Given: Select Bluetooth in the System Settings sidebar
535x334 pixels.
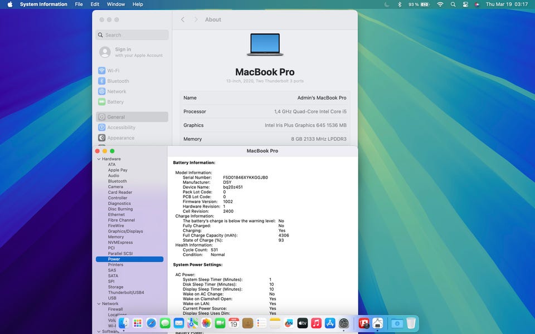Looking at the screenshot, I should (x=118, y=81).
